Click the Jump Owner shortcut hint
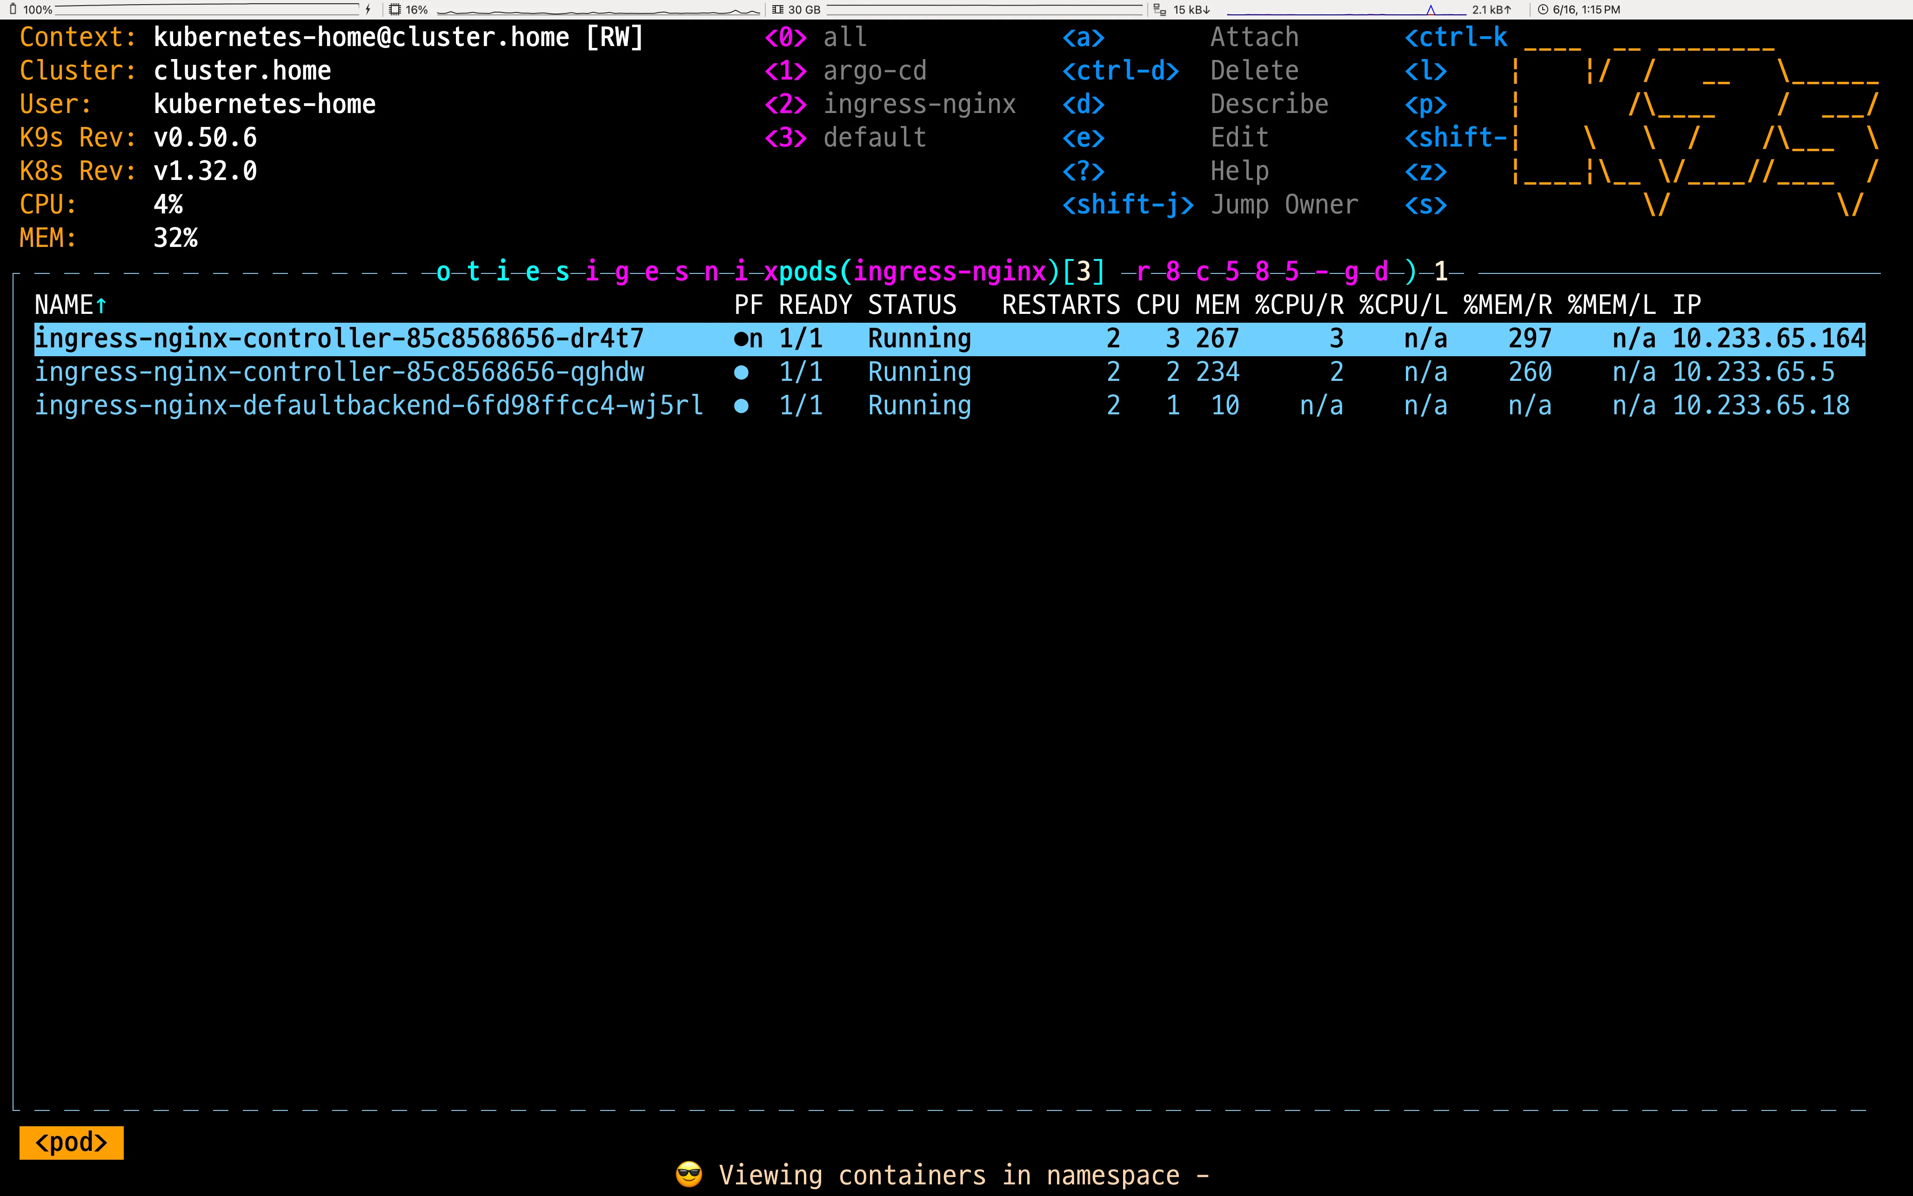The width and height of the screenshot is (1913, 1196). [1283, 205]
